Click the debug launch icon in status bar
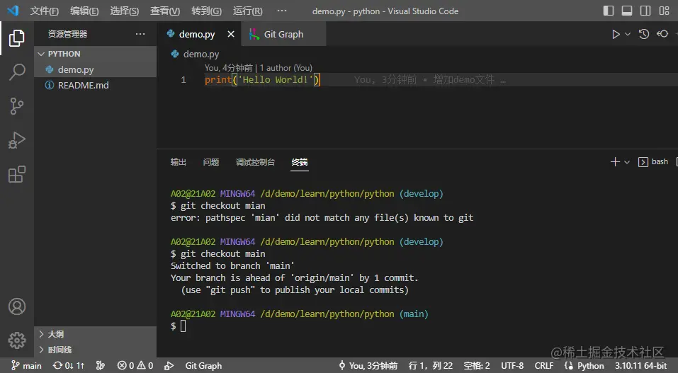This screenshot has height=373, width=678. [x=169, y=366]
